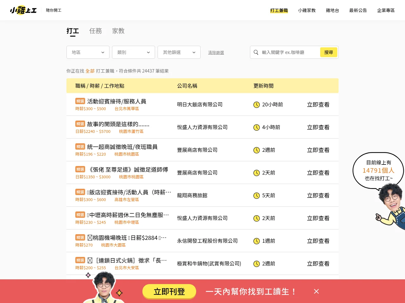Screen dimensions: 405x303
Task: Open job 活動迎賓接待/服務人員
Action: pyautogui.click(x=116, y=101)
